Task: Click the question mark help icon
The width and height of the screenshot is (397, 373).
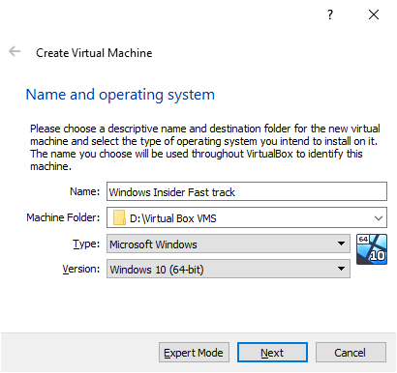Action: click(x=330, y=14)
